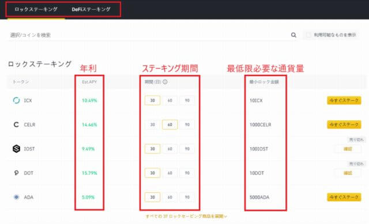The width and height of the screenshot is (369, 224).
Task: Click the CELR token name
Action: point(29,124)
